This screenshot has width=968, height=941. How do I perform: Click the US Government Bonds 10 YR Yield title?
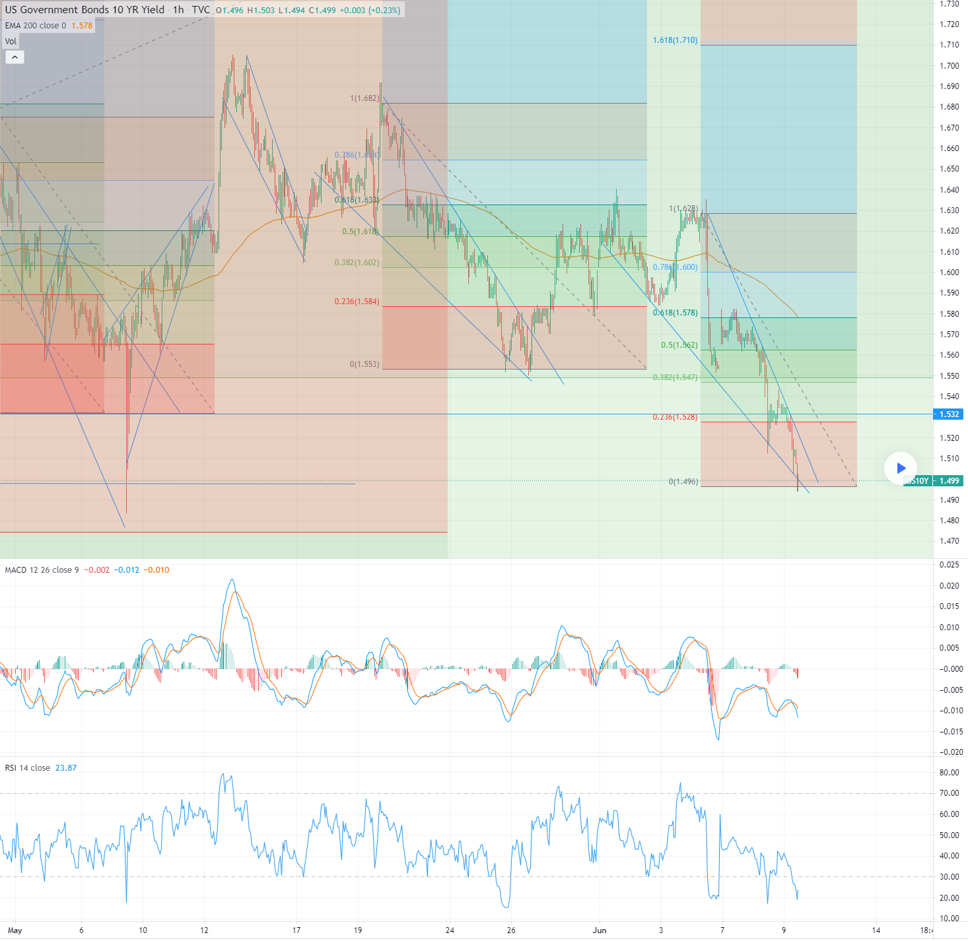[85, 10]
